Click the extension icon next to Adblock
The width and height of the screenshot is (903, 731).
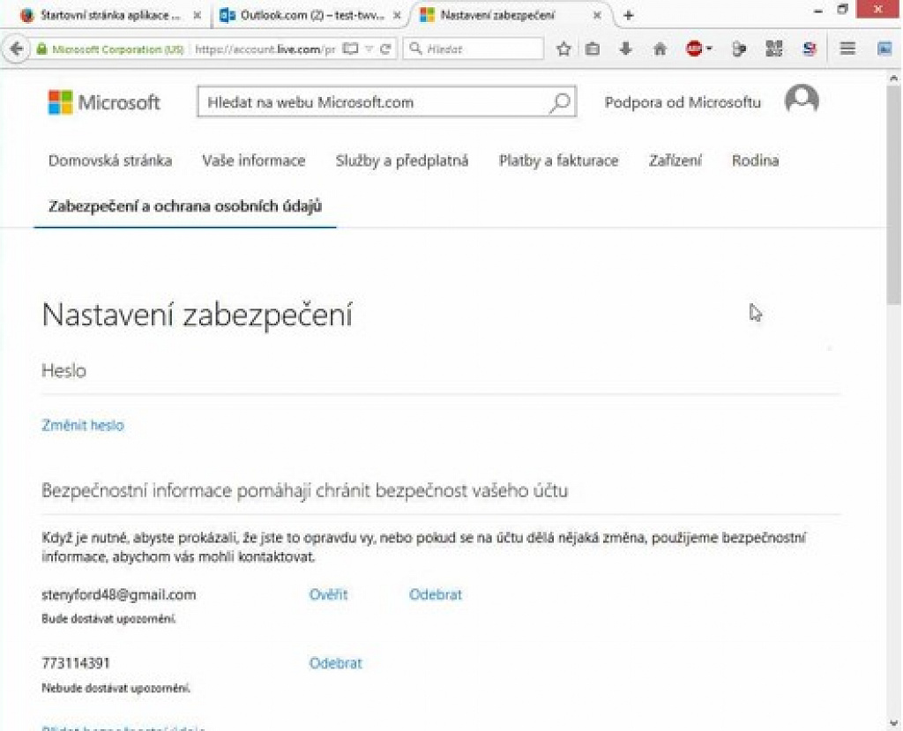pyautogui.click(x=740, y=49)
